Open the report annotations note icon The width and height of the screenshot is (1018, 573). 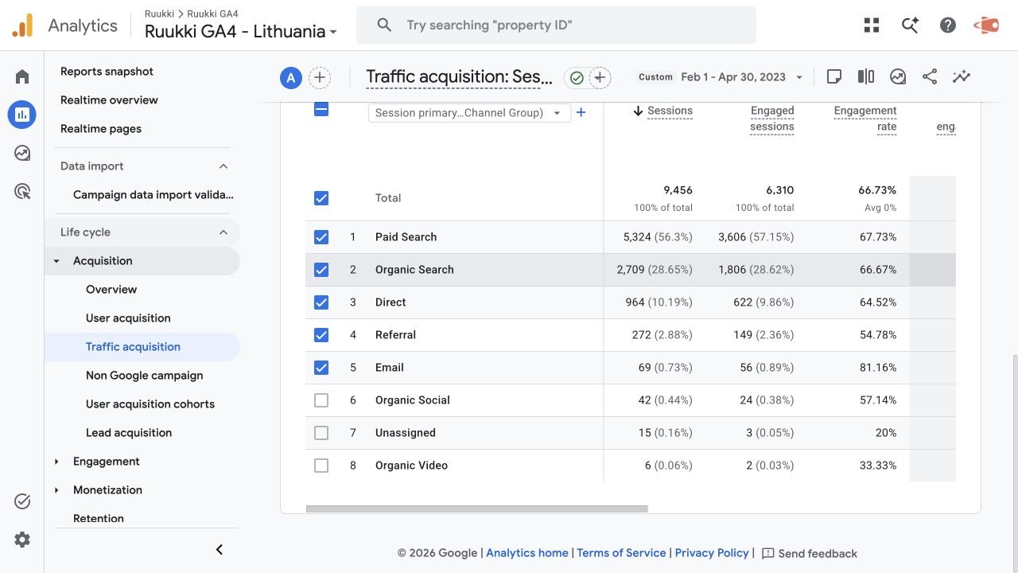coord(834,76)
